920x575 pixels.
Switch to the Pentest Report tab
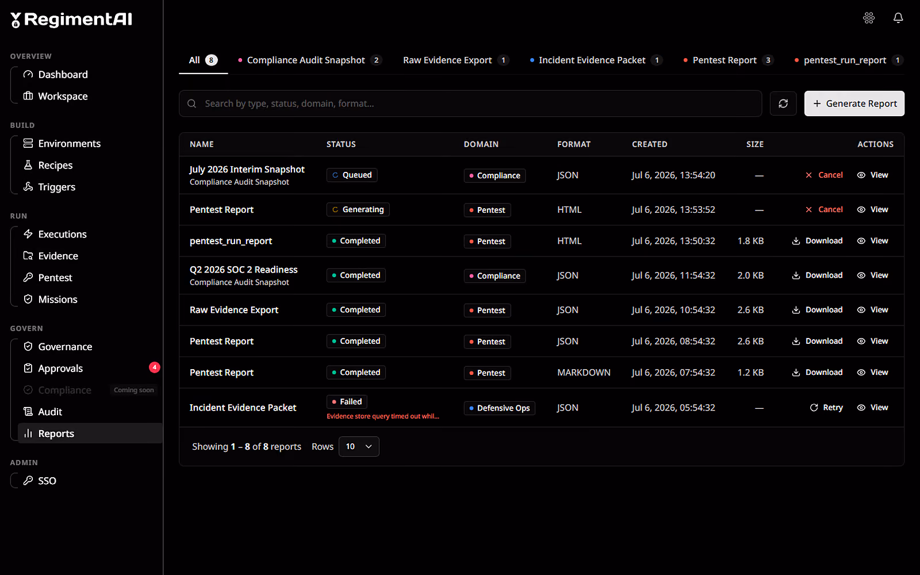(x=729, y=60)
